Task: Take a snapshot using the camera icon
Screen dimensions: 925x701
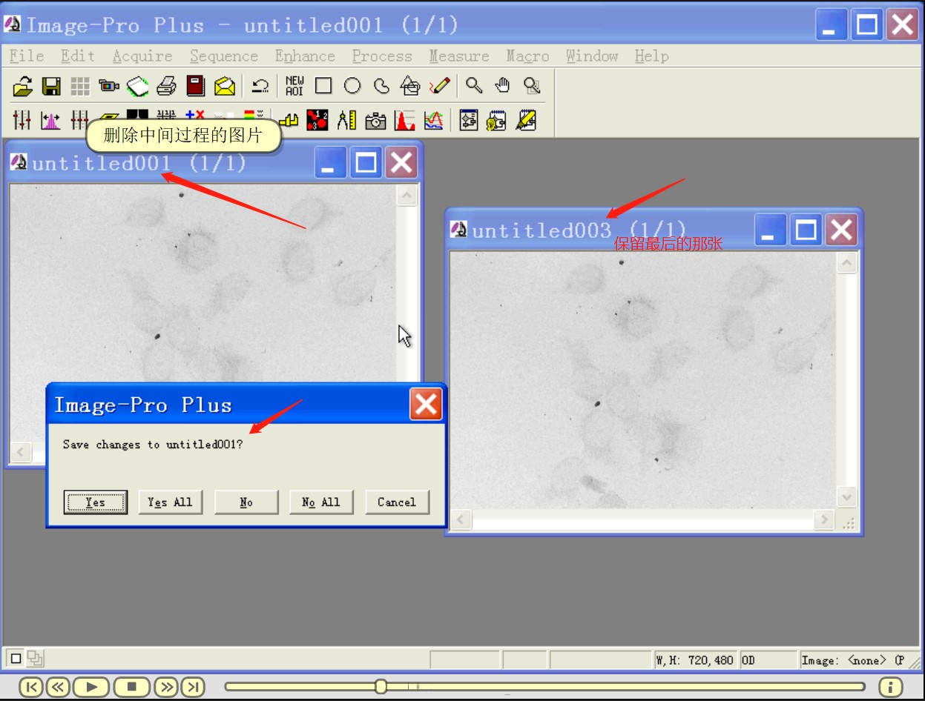Action: [375, 120]
